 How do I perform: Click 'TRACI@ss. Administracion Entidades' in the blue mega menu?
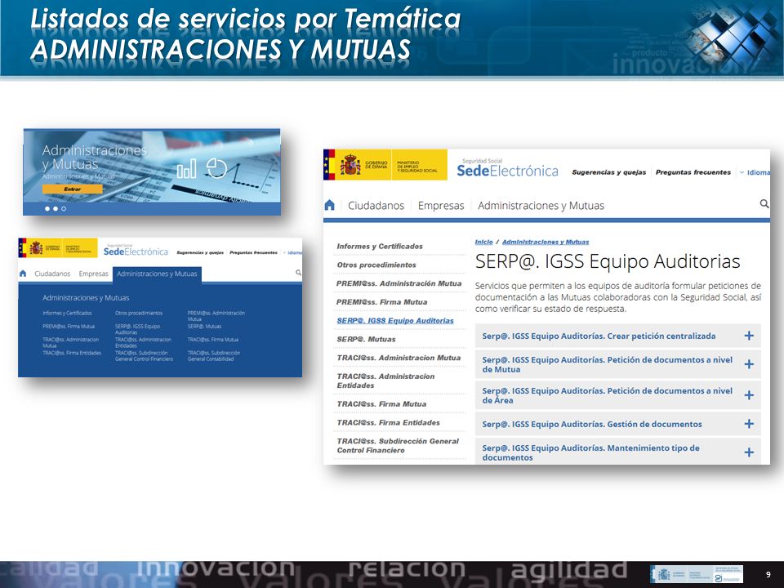tap(143, 342)
